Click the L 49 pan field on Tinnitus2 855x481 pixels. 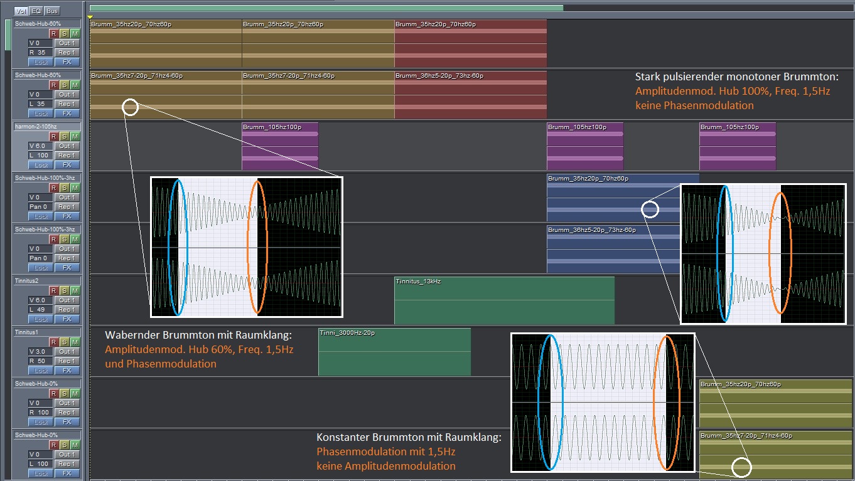click(41, 310)
